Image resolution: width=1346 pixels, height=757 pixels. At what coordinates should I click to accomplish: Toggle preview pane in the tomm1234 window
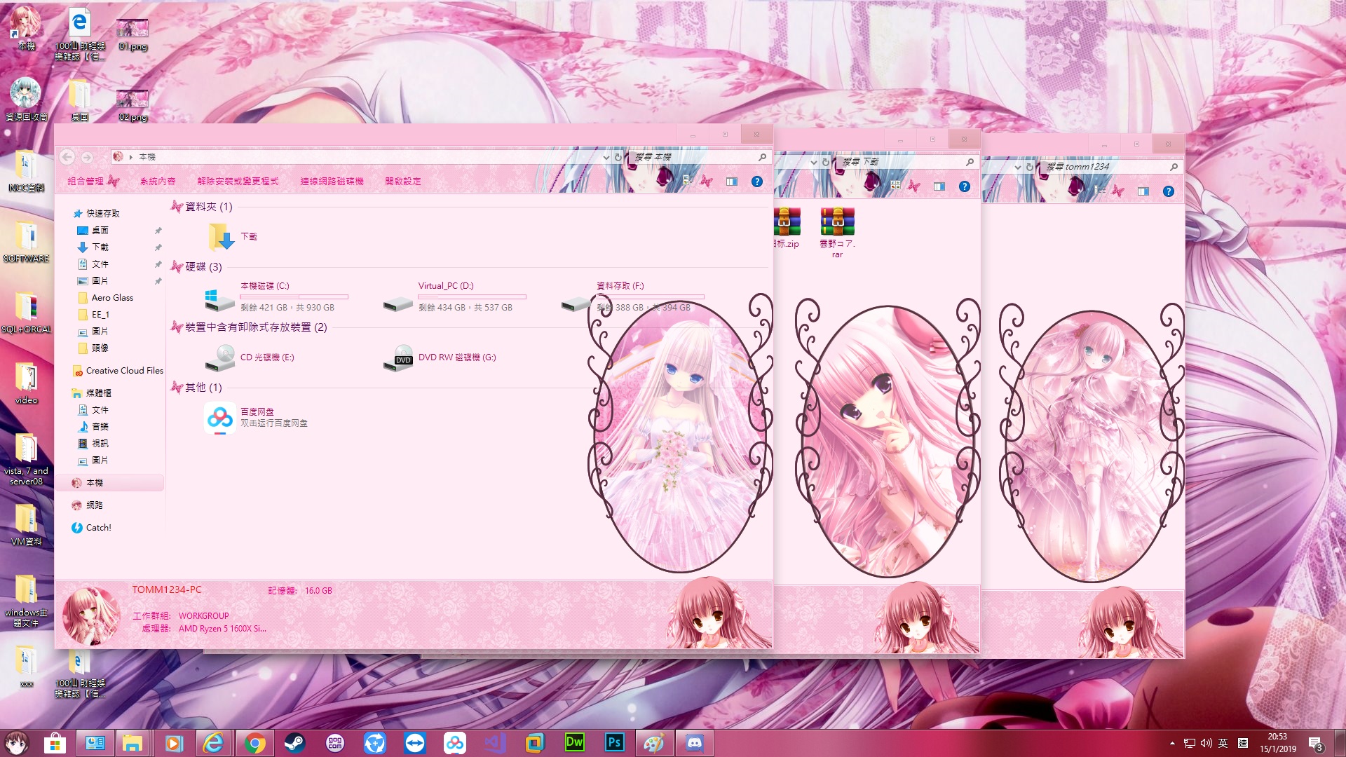1143,191
